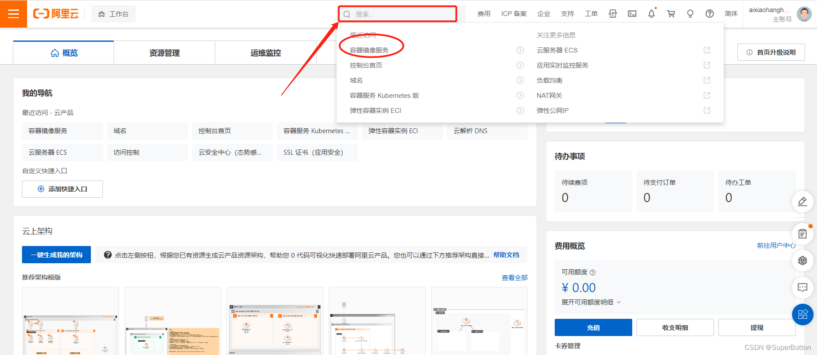Click 添加快捷入口 button
817x355 pixels.
[x=62, y=189]
